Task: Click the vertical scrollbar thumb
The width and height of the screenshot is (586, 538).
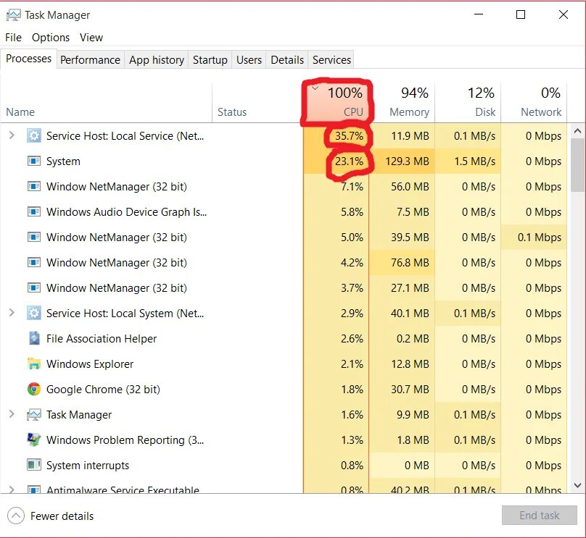Action: pyautogui.click(x=578, y=165)
